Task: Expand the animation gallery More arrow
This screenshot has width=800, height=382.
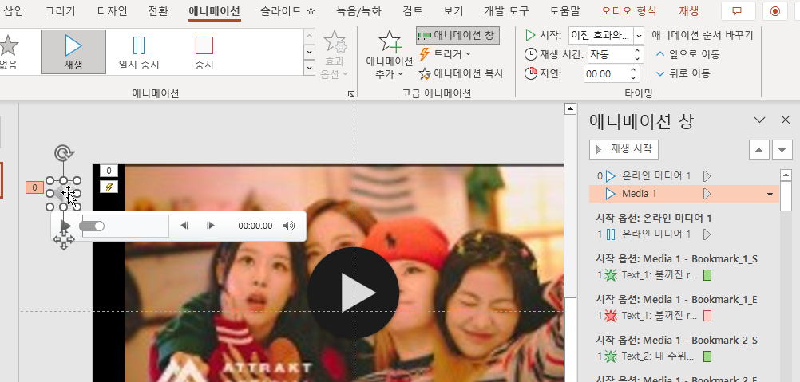Action: pos(309,67)
